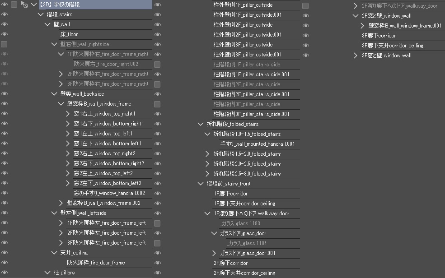Show hidden 柱階段側3F_pillar_stairs_side via checkbox
Image resolution: width=445 pixels, height=278 pixels.
(x=157, y=104)
